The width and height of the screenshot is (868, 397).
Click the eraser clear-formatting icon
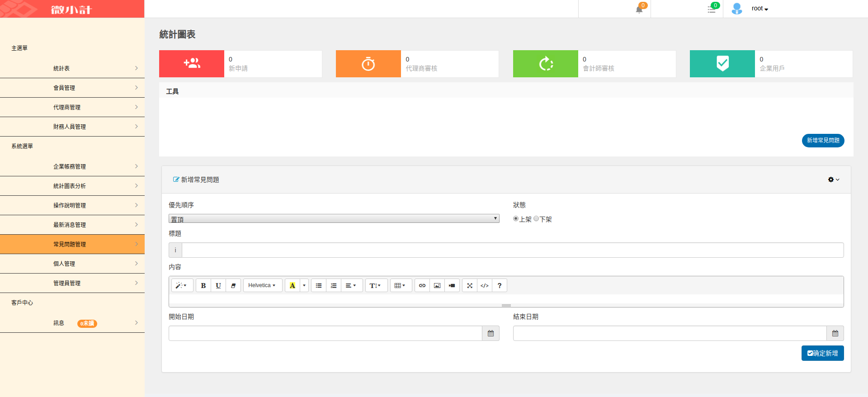click(233, 285)
